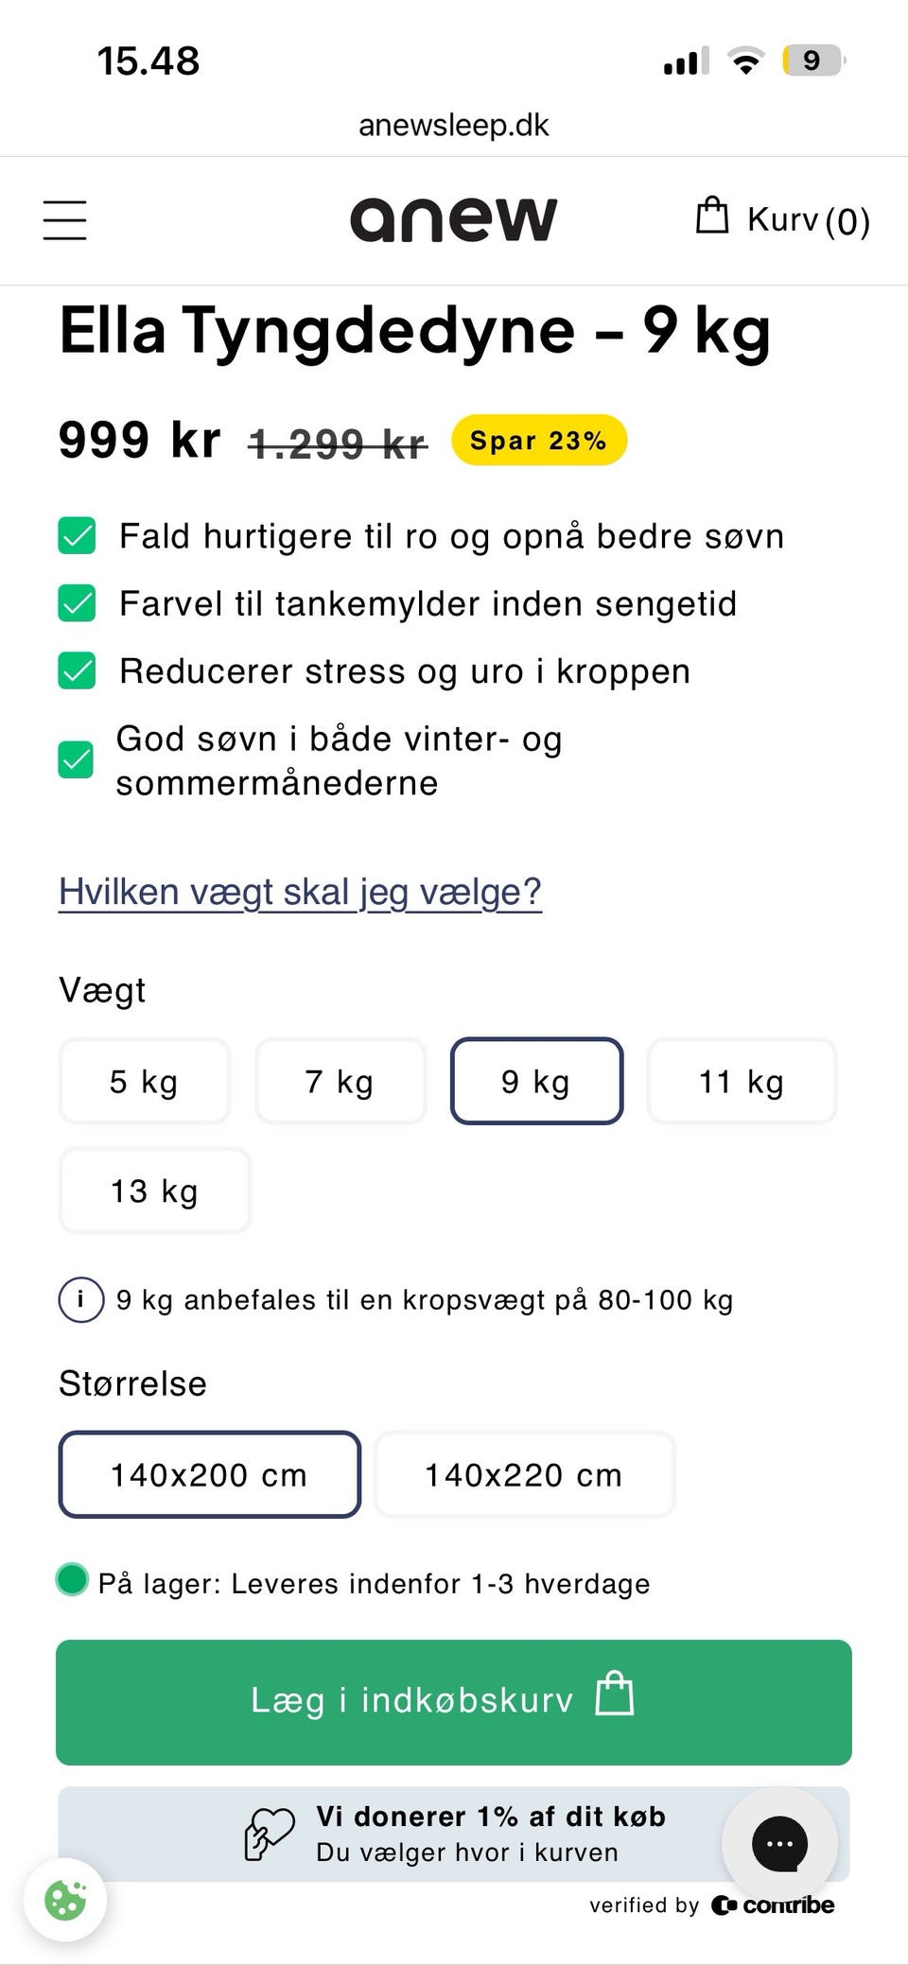Screen dimensions: 908x1965
Task: Tap the anewsleep.dk address bar
Action: tap(454, 125)
